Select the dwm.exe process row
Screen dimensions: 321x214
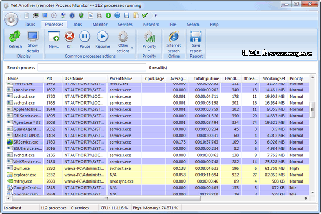pos(158,168)
